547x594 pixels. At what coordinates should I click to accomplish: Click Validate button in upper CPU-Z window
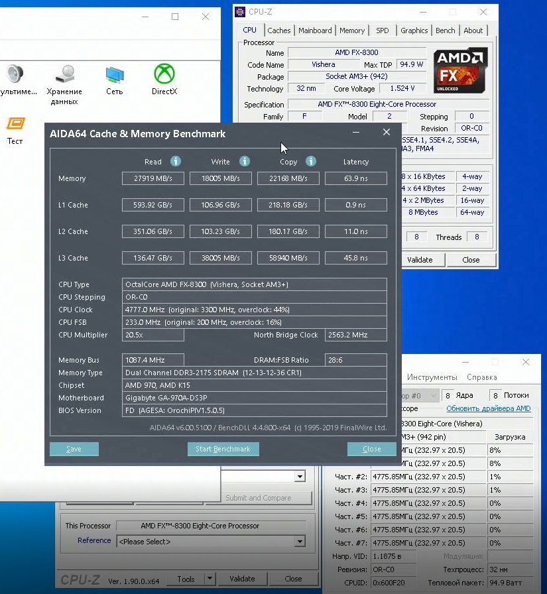(420, 260)
